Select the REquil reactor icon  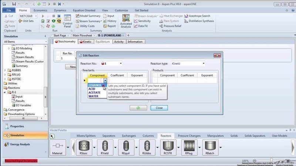pyautogui.click(x=126, y=148)
